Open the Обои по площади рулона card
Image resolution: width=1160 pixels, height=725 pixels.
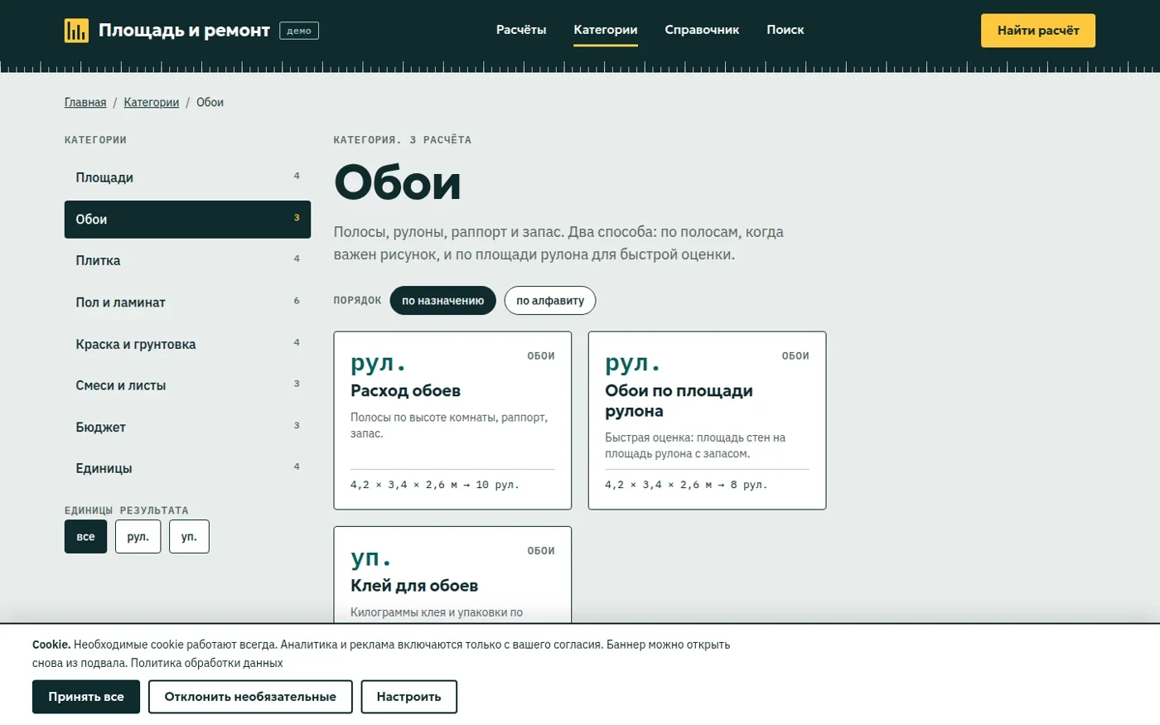pyautogui.click(x=707, y=420)
